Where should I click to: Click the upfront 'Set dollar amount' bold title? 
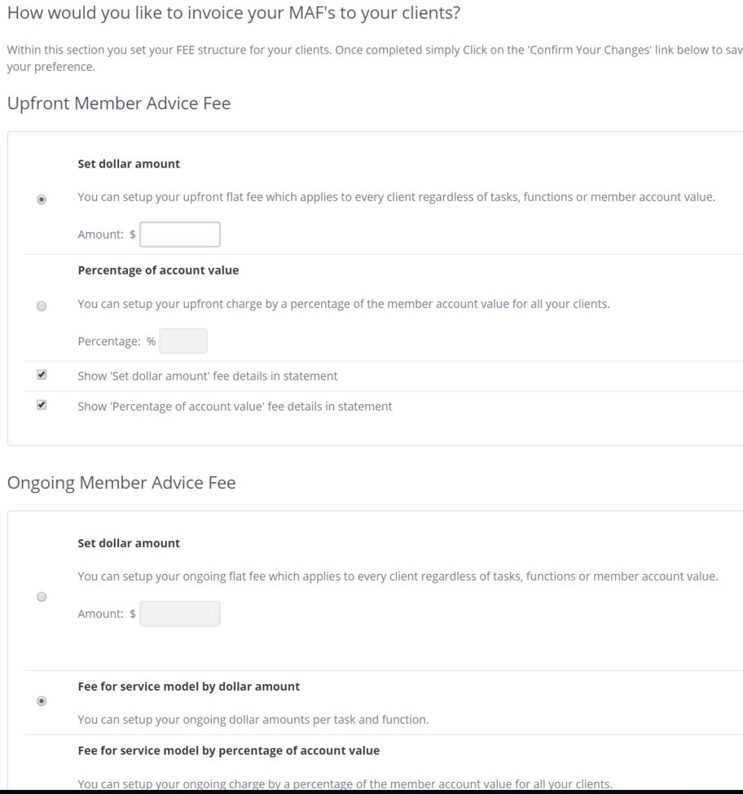(129, 164)
